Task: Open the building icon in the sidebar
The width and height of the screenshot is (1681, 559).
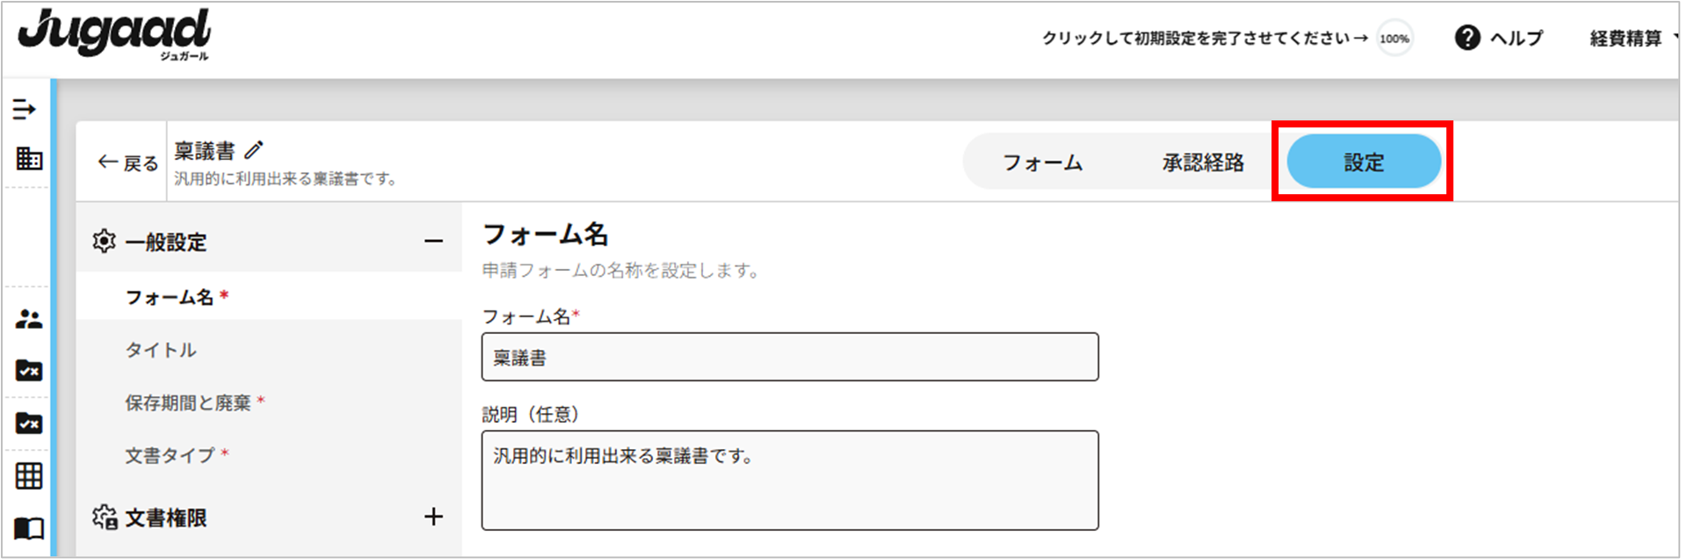Action: [x=29, y=159]
